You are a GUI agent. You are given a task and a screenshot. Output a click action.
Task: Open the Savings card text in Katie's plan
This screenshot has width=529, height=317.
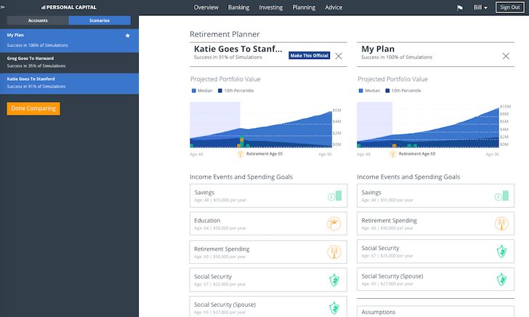[220, 196]
